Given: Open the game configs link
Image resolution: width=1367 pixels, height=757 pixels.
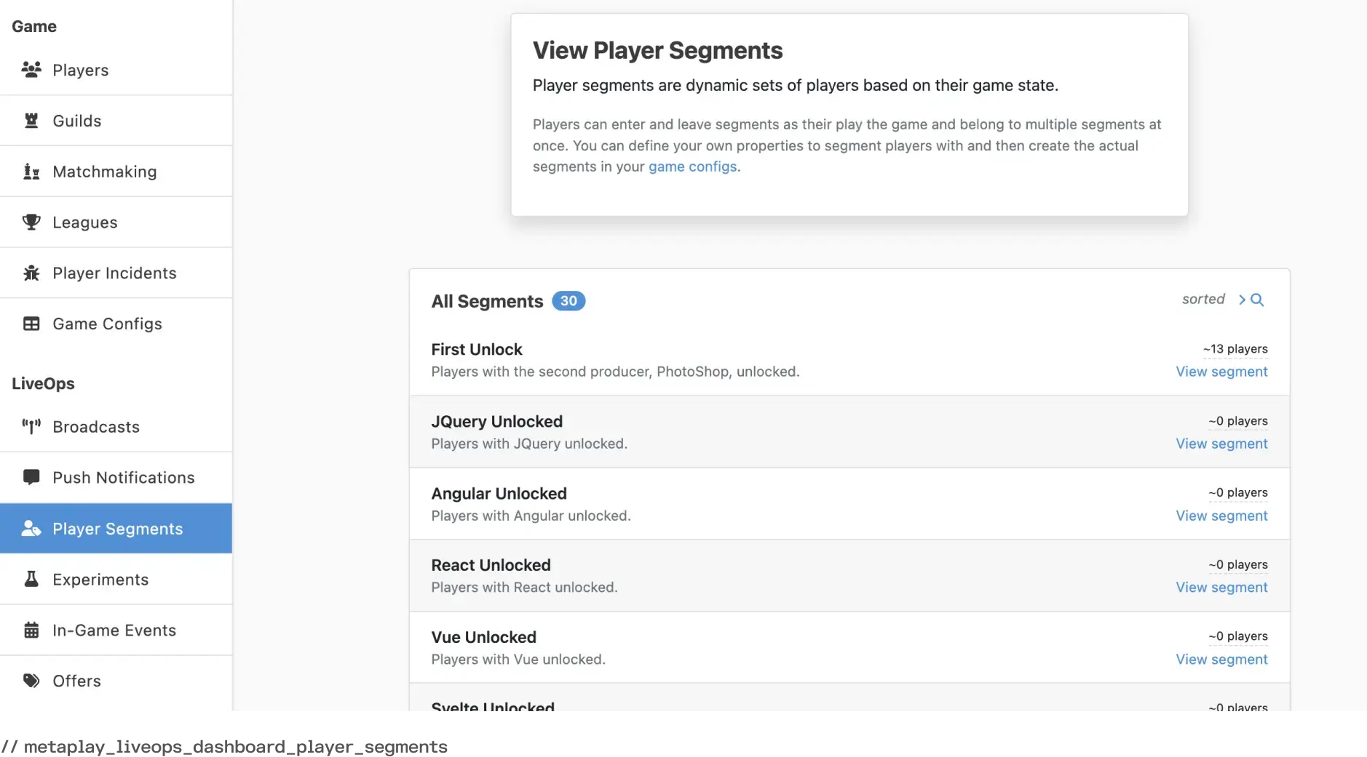Looking at the screenshot, I should (x=692, y=167).
